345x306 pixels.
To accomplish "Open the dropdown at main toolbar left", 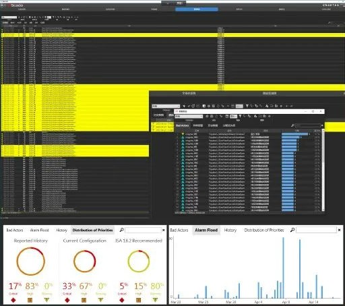I will [x=9, y=17].
